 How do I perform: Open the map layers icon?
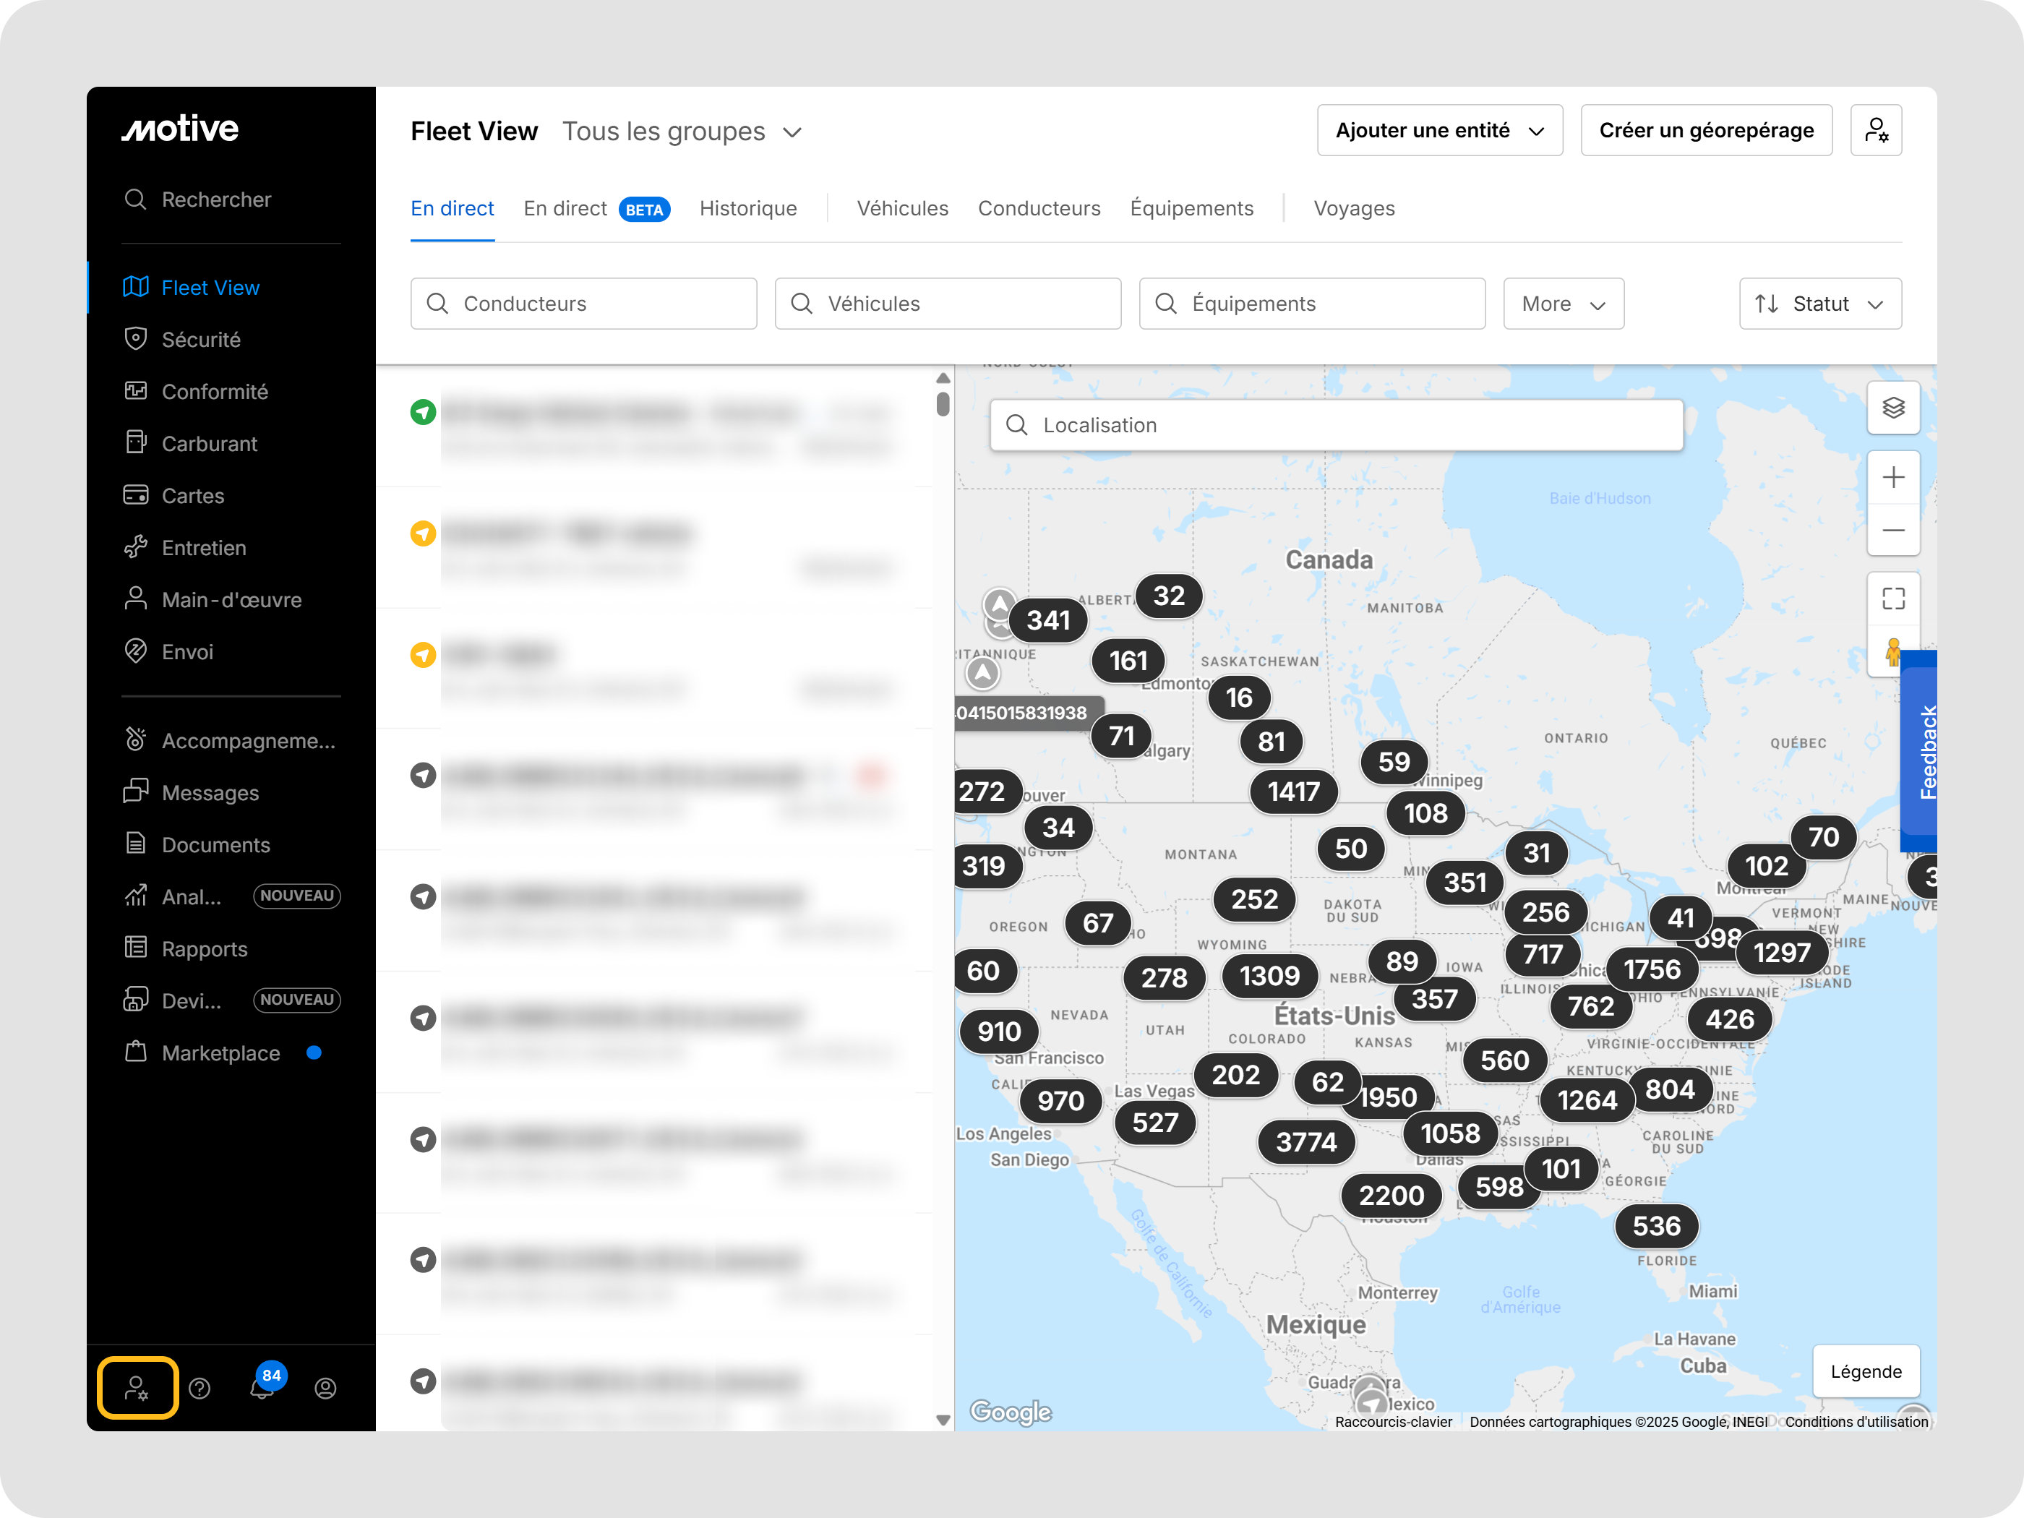click(x=1892, y=408)
